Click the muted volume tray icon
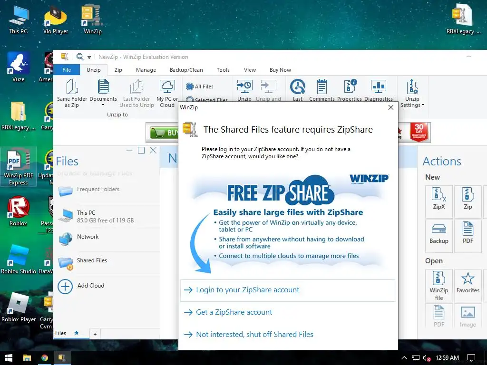This screenshot has height=365, width=487. click(427, 358)
